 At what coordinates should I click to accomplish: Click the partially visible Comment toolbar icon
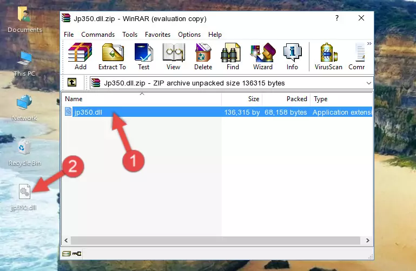[x=357, y=56]
